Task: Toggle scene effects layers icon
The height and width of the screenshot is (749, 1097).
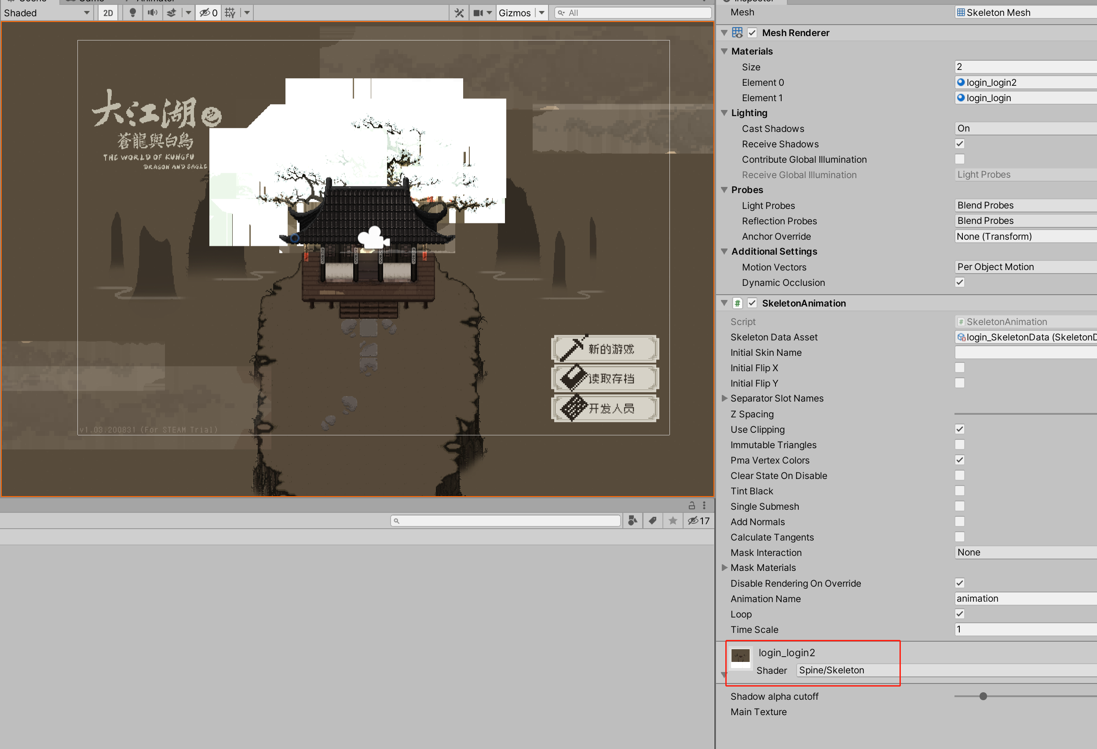Action: coord(172,13)
